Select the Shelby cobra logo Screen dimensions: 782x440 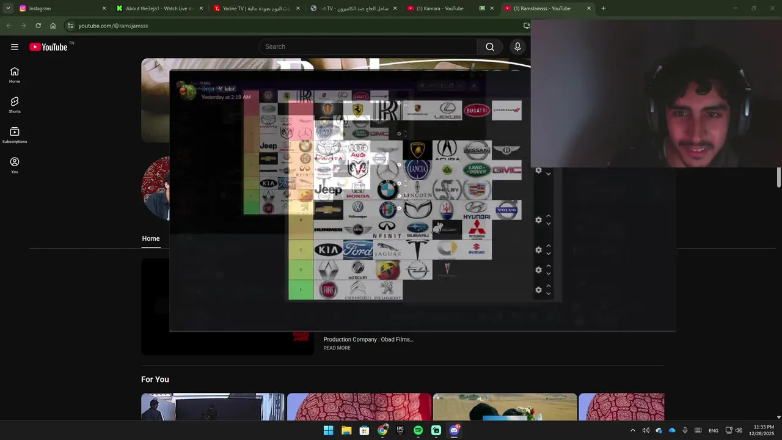tap(447, 190)
